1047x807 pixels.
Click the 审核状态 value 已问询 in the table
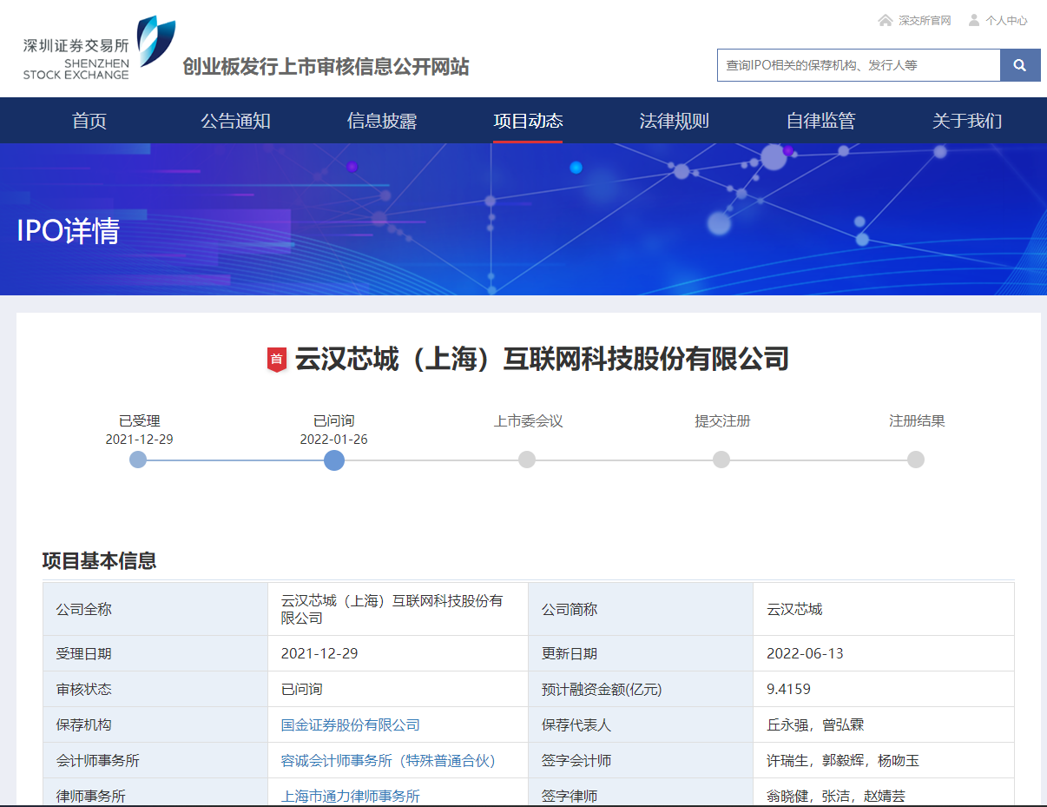click(302, 689)
